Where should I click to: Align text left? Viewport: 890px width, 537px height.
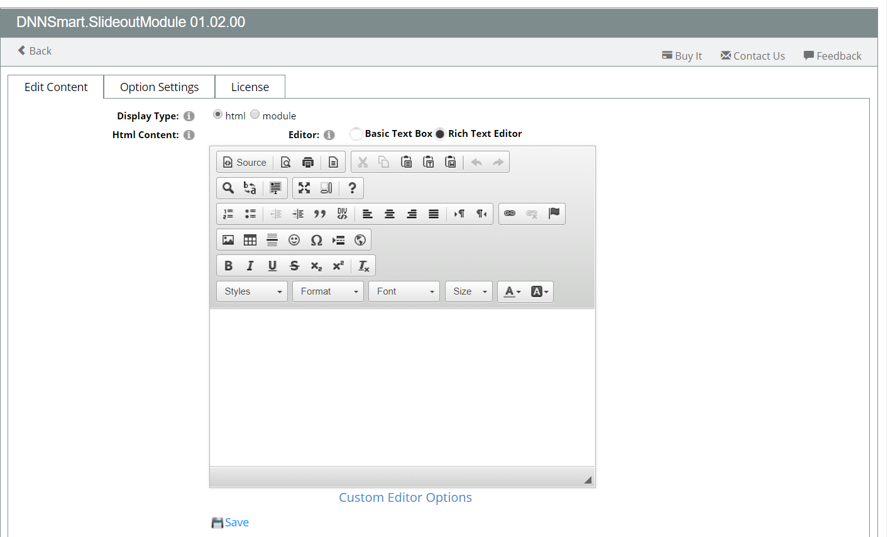point(368,214)
